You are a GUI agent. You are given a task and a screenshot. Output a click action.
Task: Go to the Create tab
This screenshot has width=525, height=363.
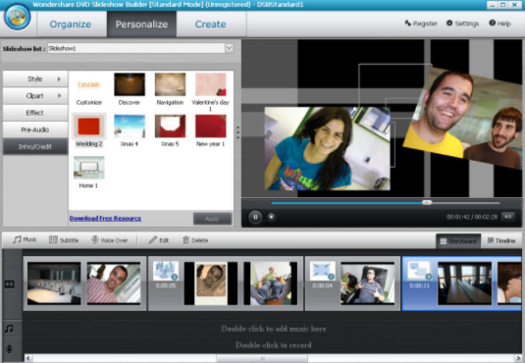point(211,25)
